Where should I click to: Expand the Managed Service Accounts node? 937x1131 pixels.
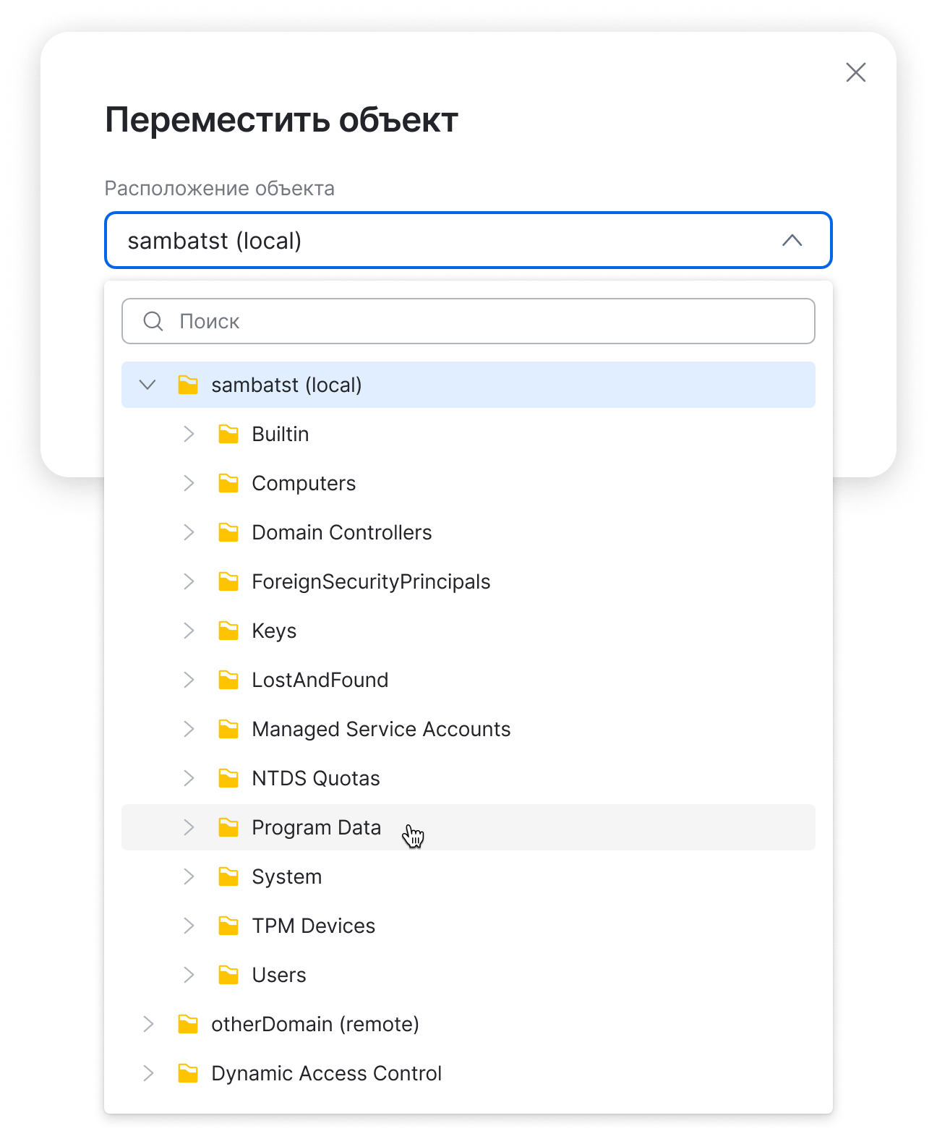pos(189,729)
